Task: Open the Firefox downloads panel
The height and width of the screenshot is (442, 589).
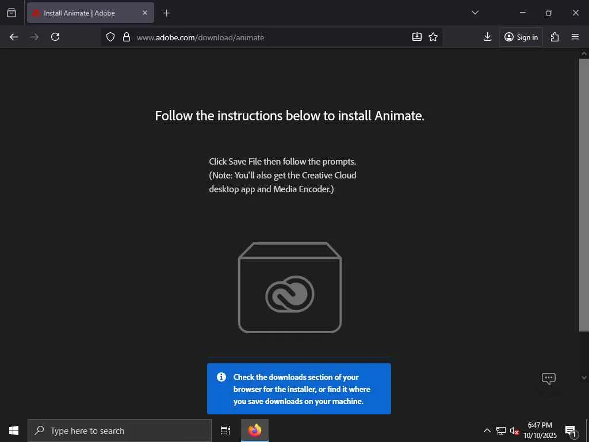Action: point(487,37)
